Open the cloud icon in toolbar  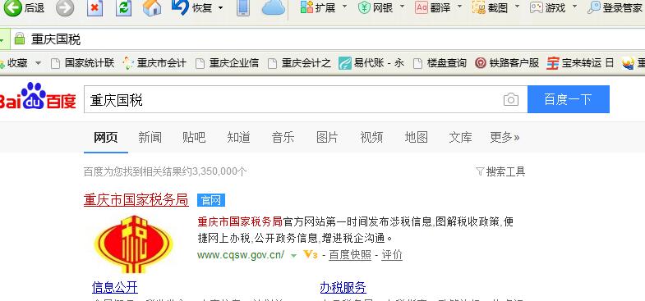point(273,8)
